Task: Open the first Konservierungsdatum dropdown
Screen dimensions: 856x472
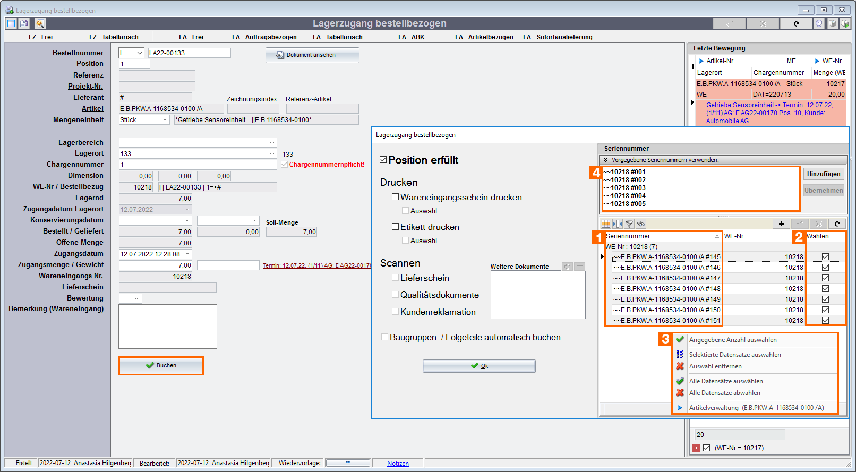Action: click(x=187, y=220)
